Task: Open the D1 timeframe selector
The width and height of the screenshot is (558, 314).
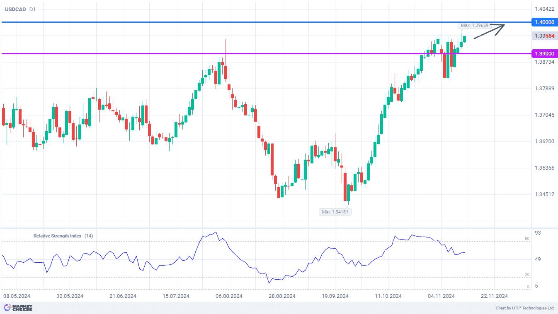Action: [x=32, y=9]
